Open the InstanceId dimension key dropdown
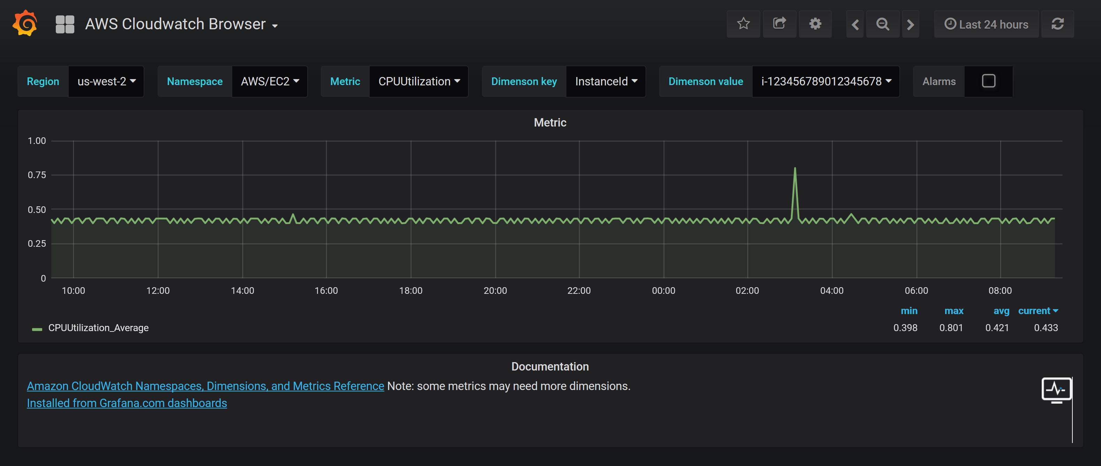Image resolution: width=1101 pixels, height=466 pixels. pyautogui.click(x=606, y=81)
